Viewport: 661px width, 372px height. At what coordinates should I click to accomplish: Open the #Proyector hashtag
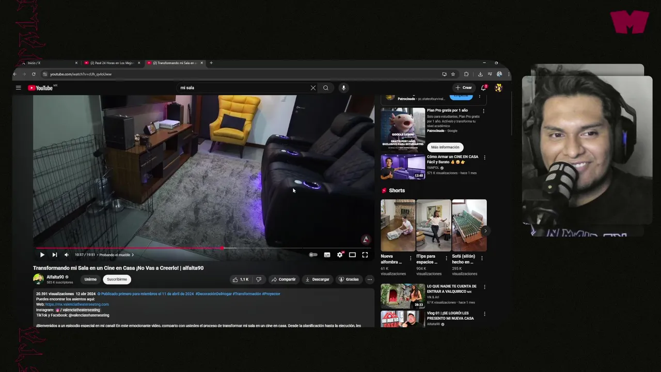point(271,294)
